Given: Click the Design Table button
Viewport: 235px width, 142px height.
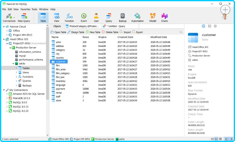Looking at the screenshot, I should click(x=76, y=32).
